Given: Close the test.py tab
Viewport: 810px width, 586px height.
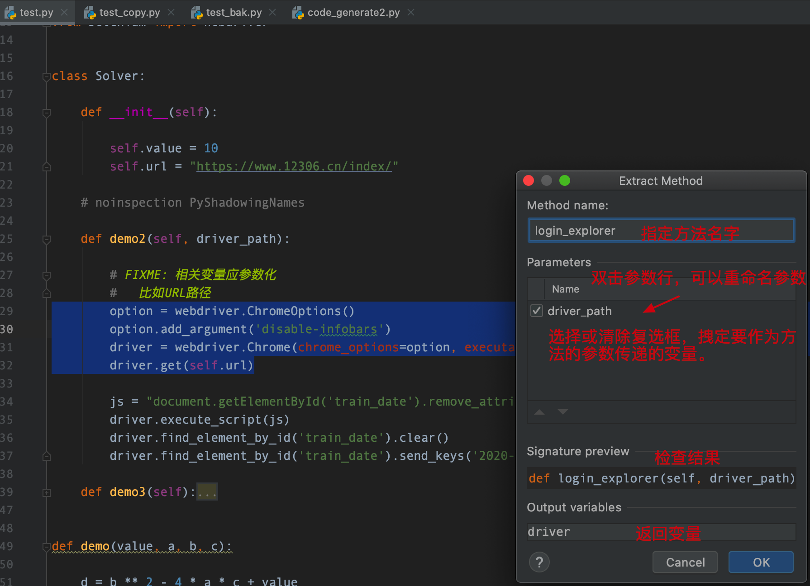Looking at the screenshot, I should click(x=65, y=12).
